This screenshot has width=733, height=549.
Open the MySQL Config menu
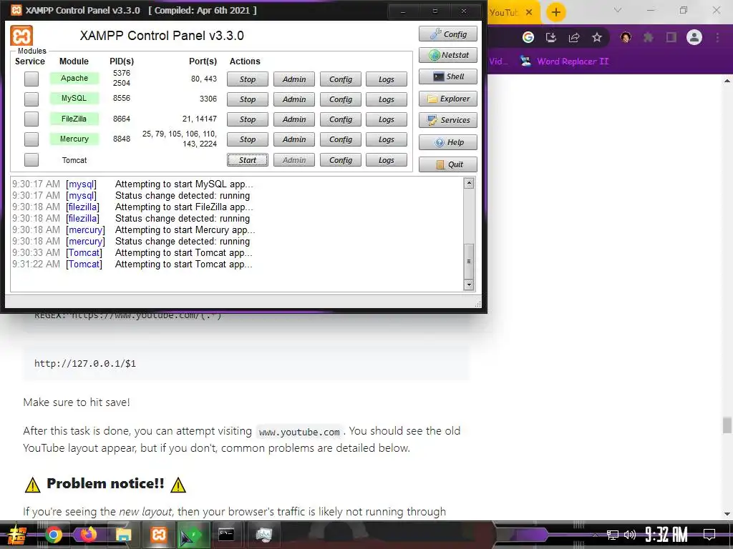click(x=340, y=99)
